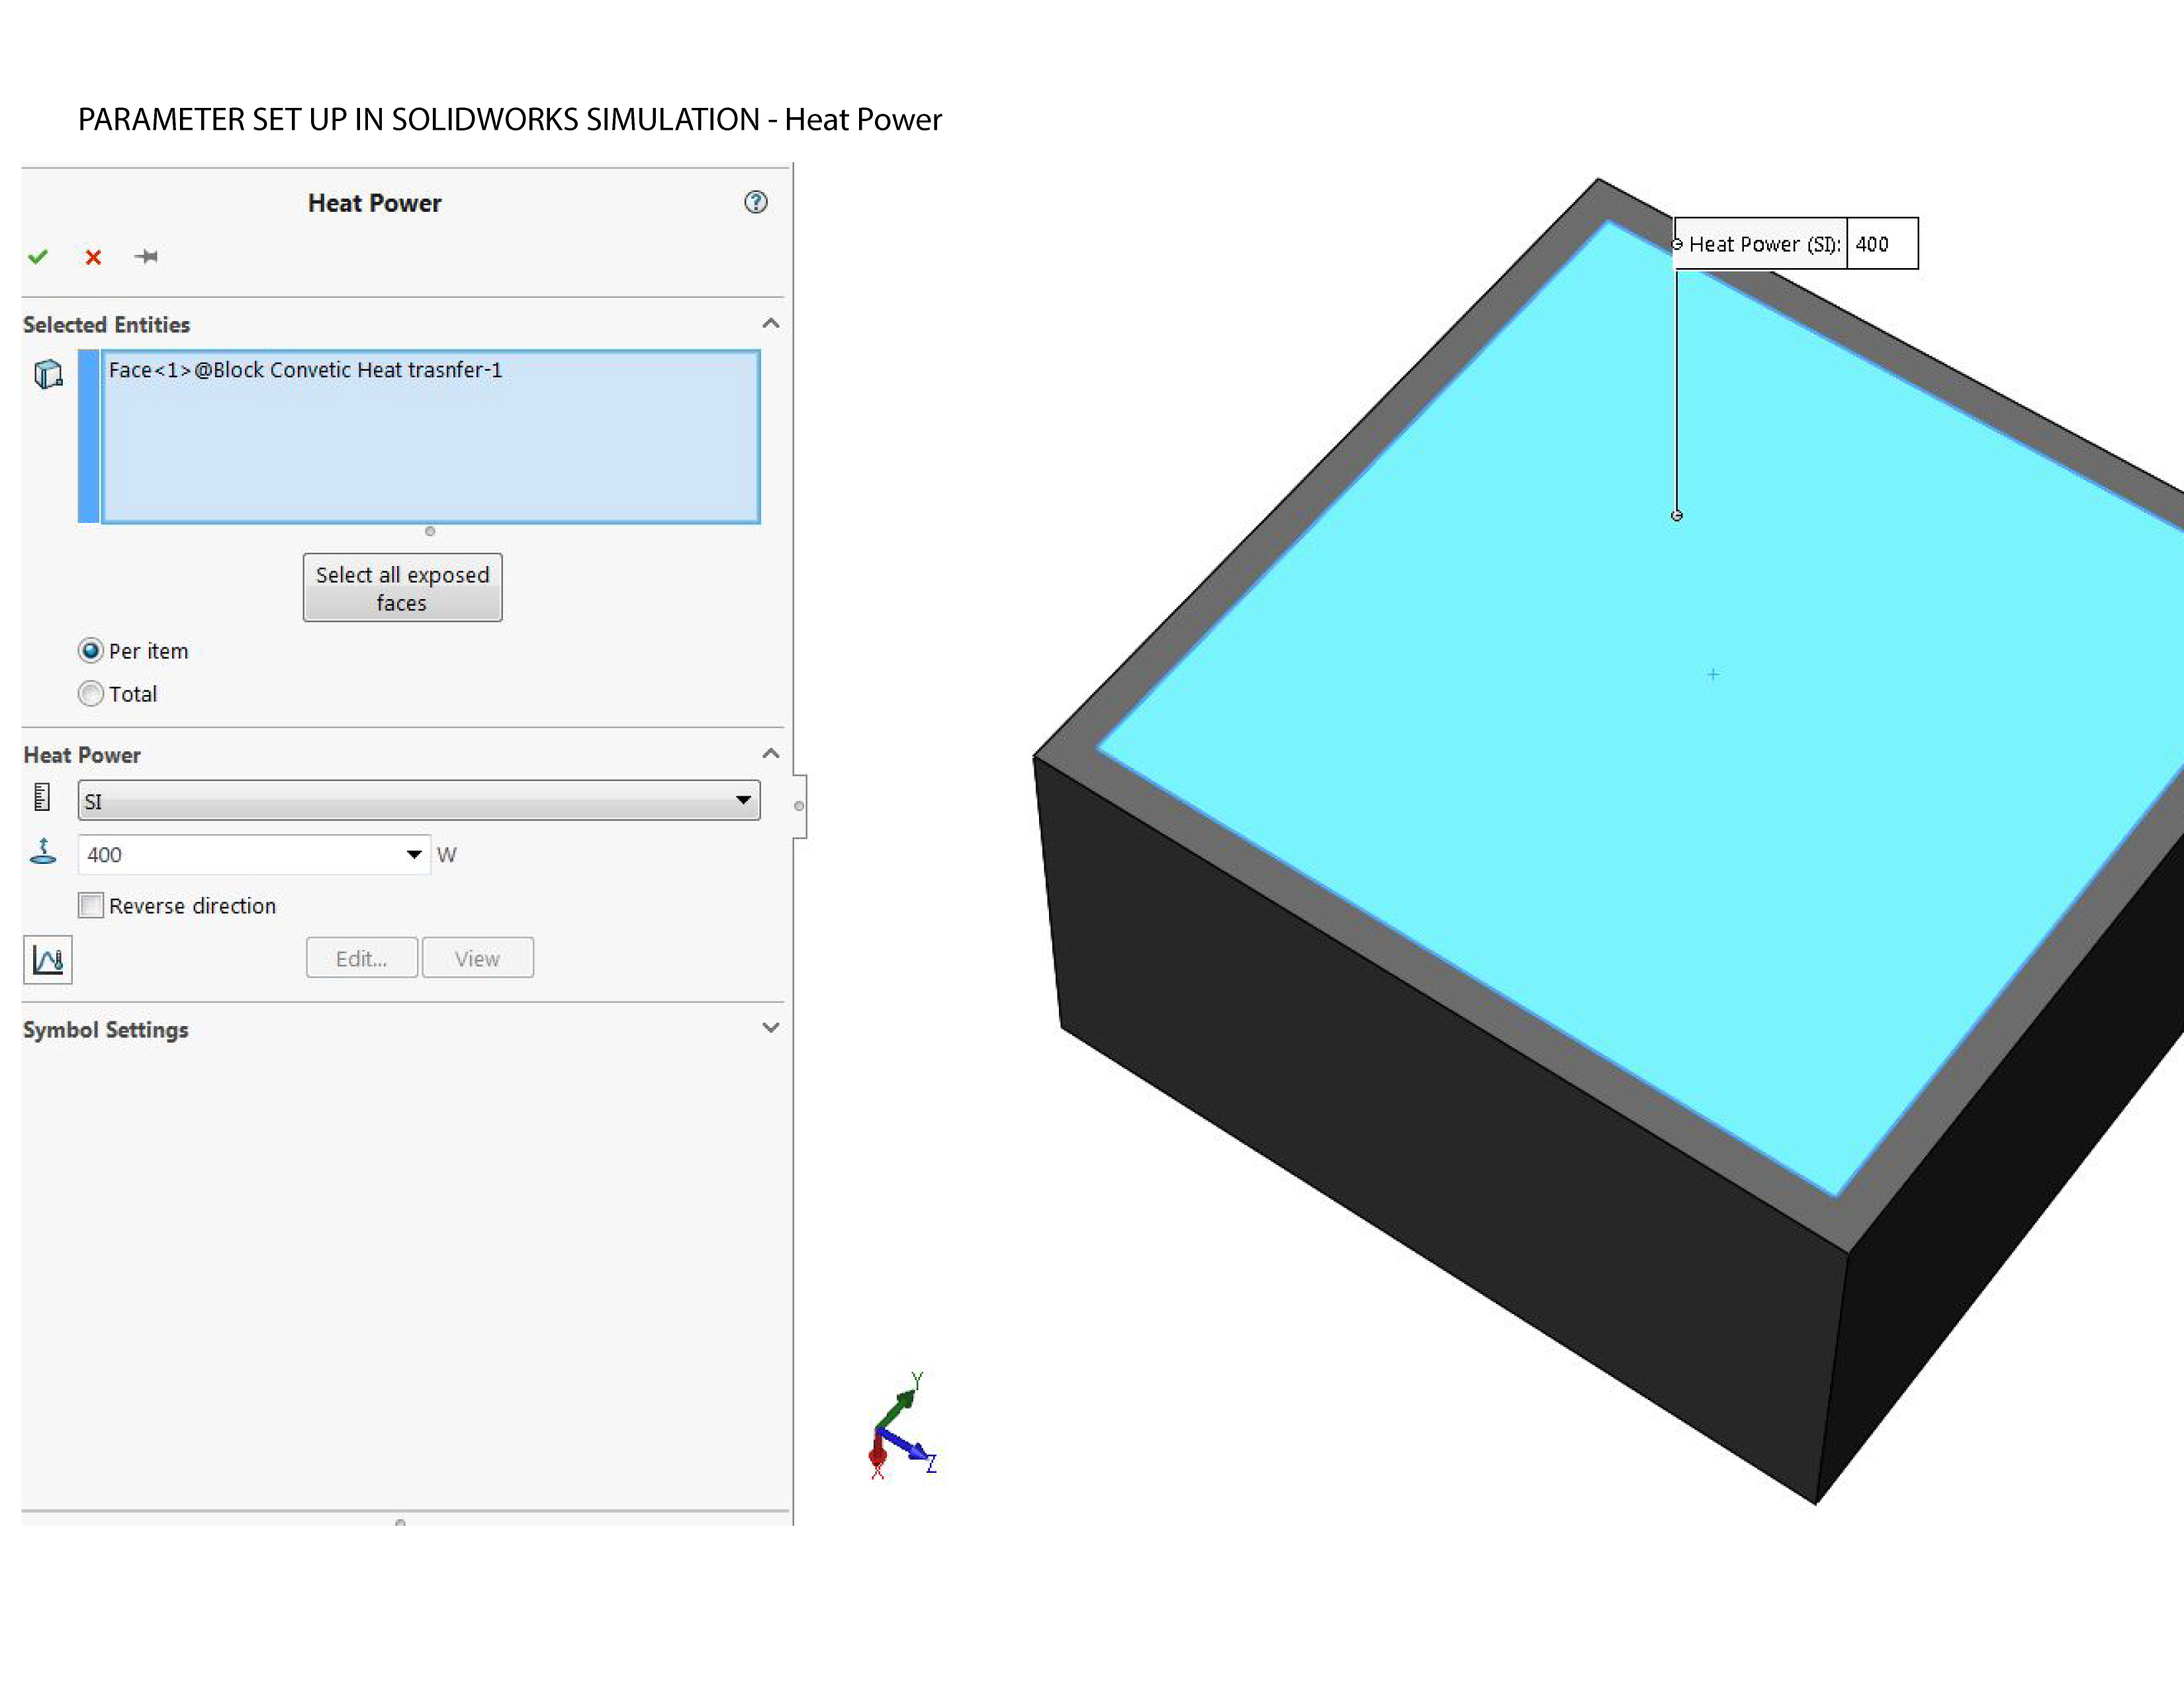Screen dimensions: 2184x1688
Task: Open the 400 heat power value dropdown arrow
Action: pyautogui.click(x=414, y=854)
